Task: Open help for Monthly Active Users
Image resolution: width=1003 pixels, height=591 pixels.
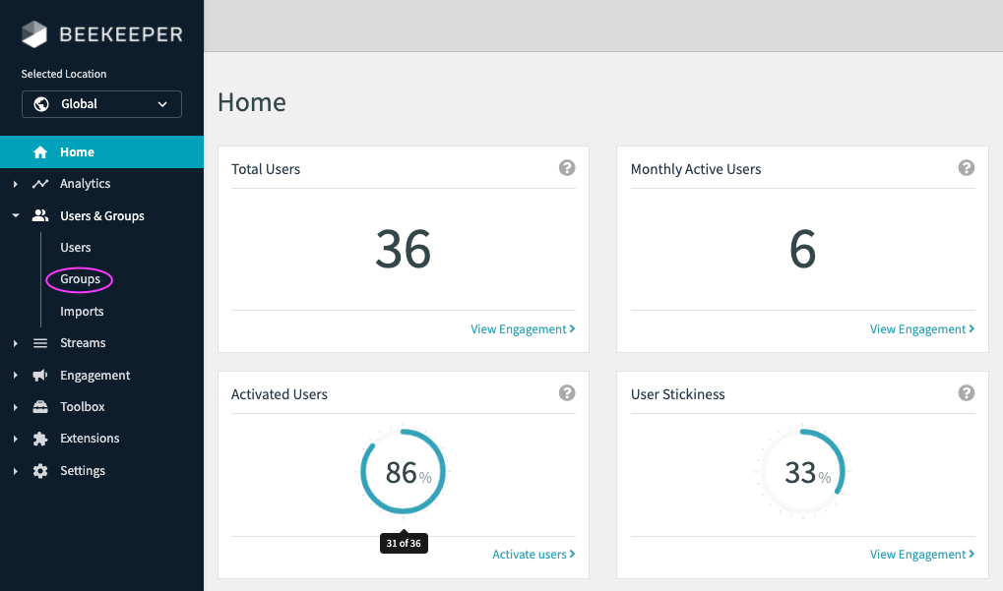Action: click(x=967, y=168)
